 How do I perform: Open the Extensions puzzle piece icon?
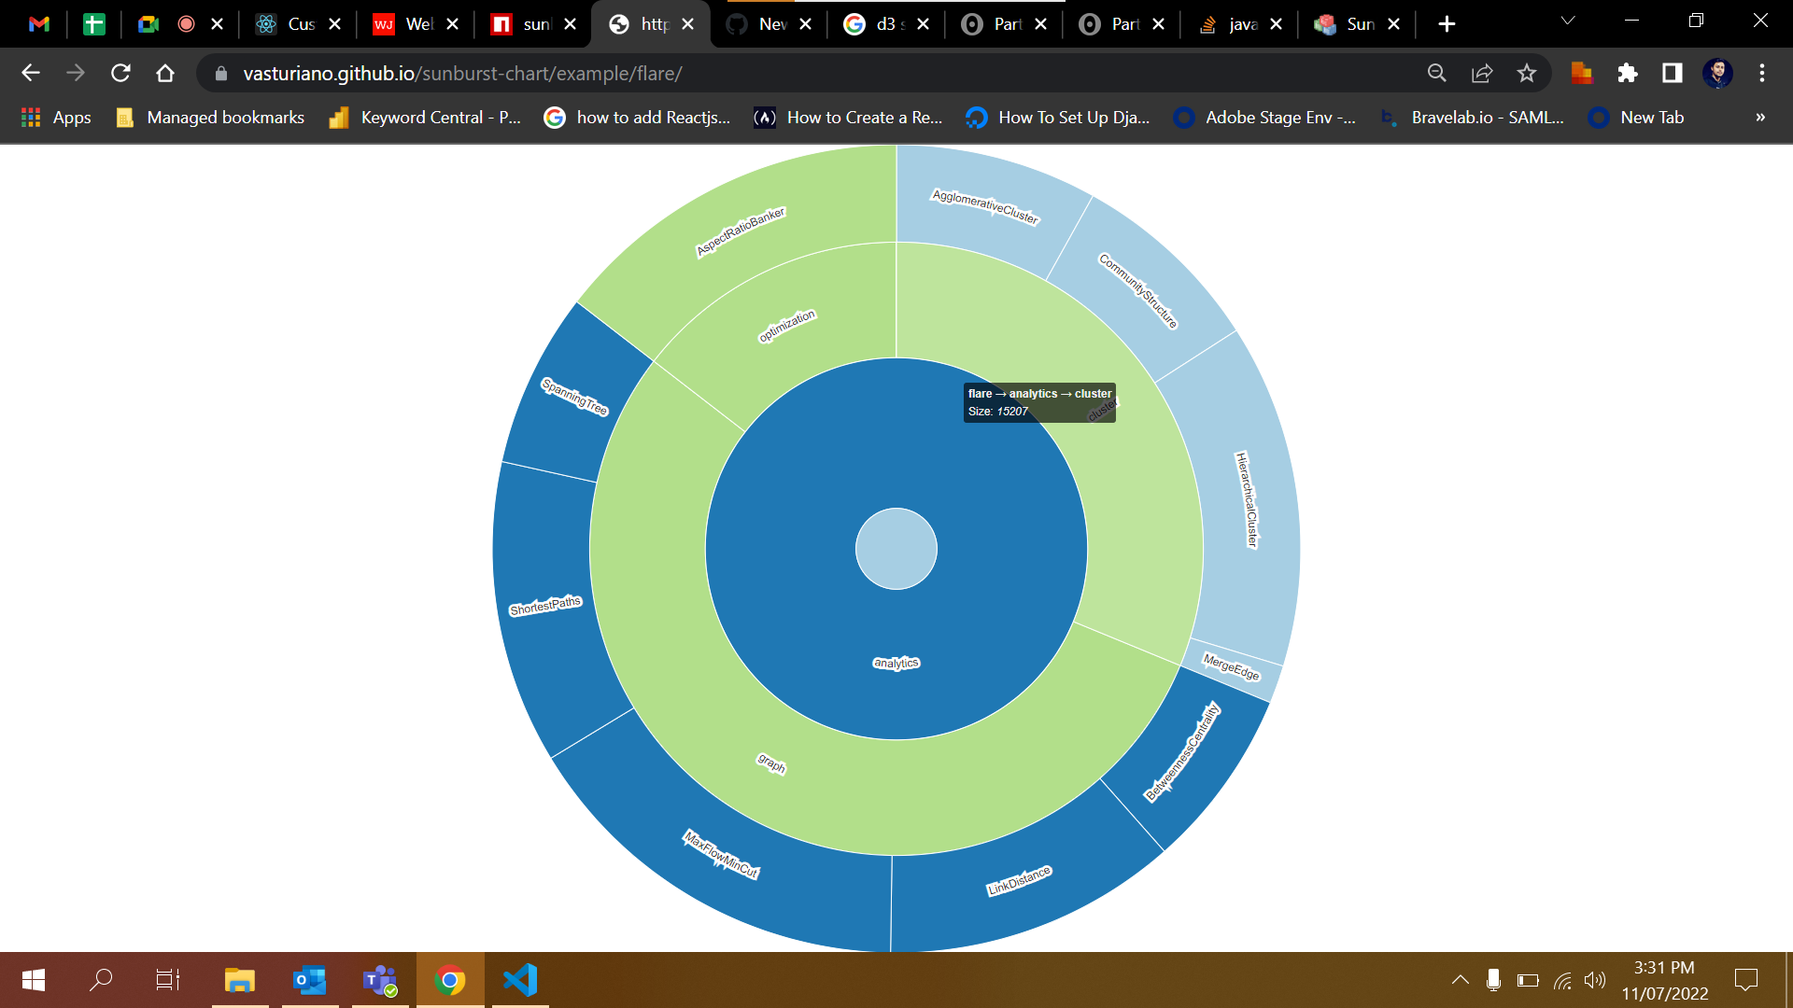[1626, 73]
